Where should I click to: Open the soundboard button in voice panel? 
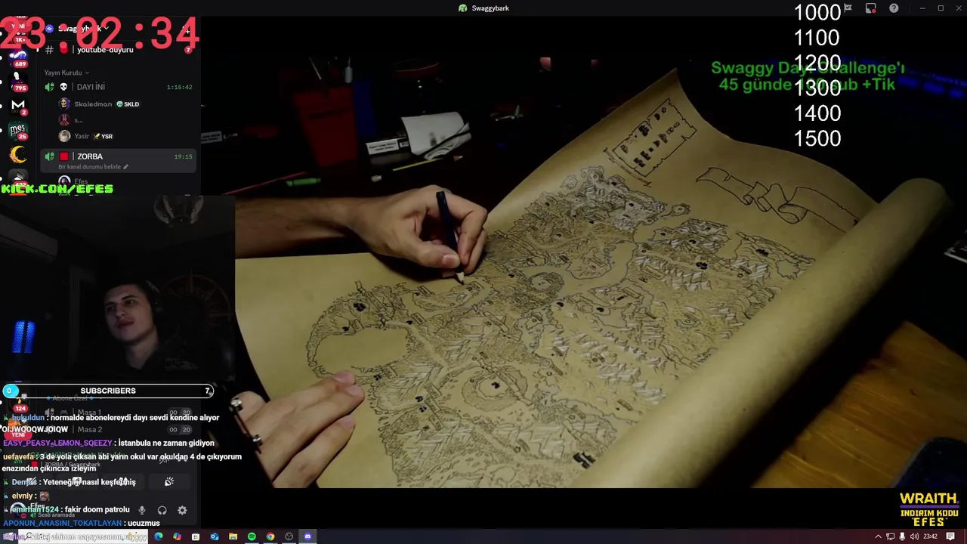[169, 482]
